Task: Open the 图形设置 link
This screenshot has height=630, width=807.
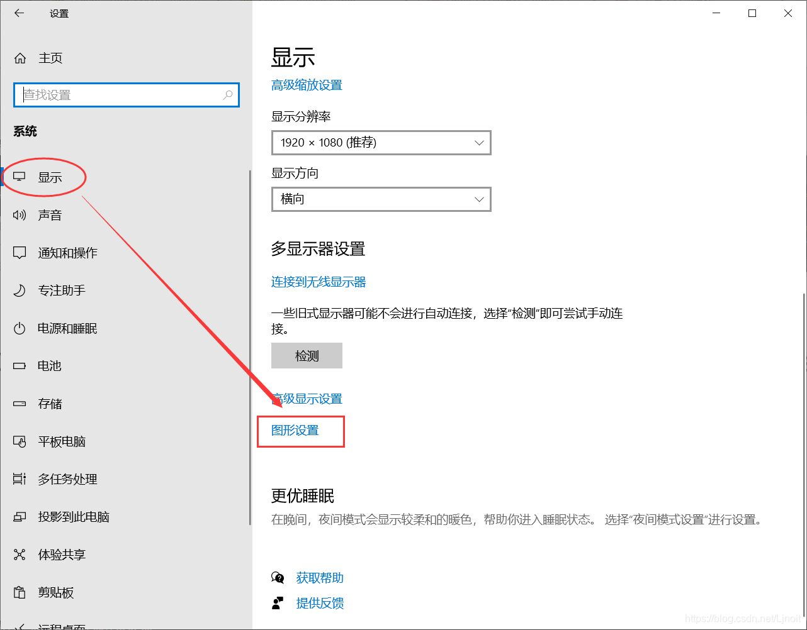Action: (295, 431)
